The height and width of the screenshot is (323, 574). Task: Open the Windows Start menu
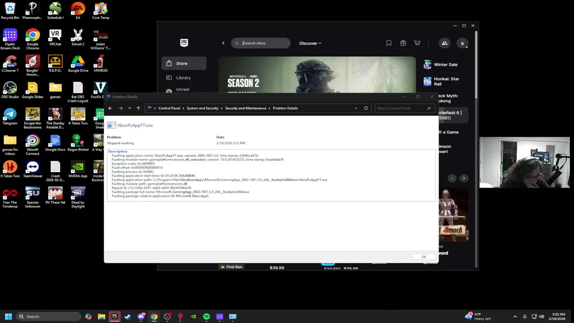[x=8, y=316]
